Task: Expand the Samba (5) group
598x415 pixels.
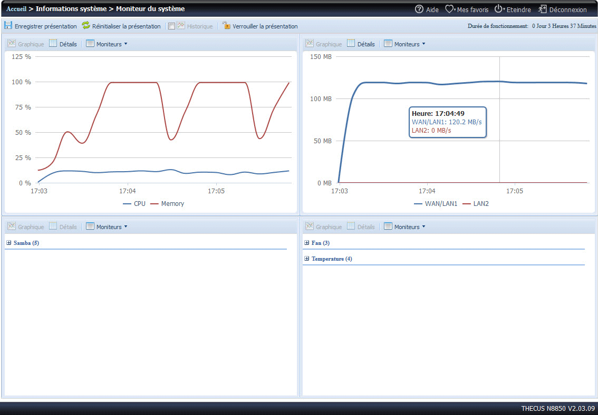Action: coord(9,243)
